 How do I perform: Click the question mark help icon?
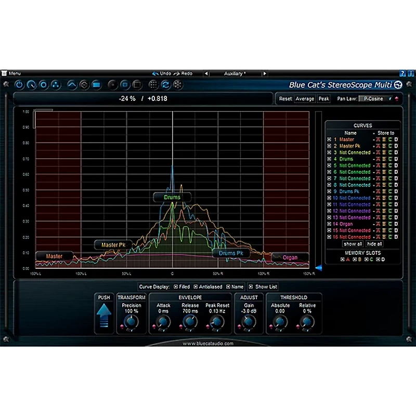402,73
